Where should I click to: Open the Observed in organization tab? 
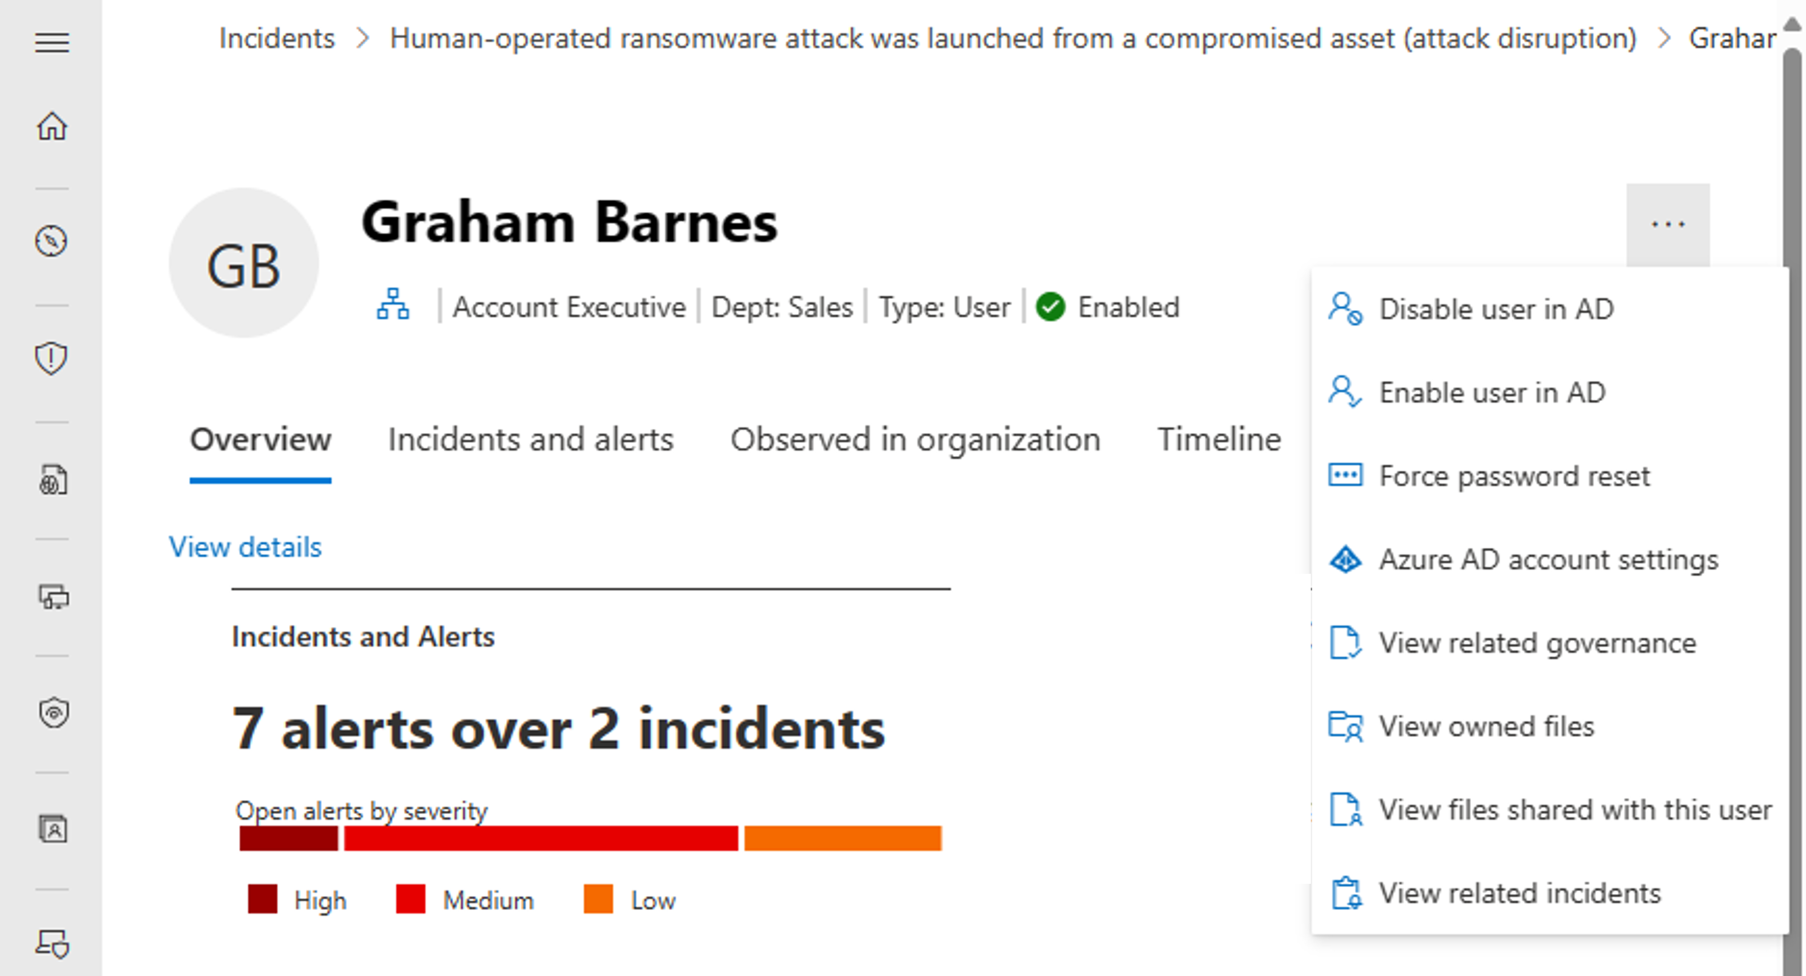[x=916, y=439]
